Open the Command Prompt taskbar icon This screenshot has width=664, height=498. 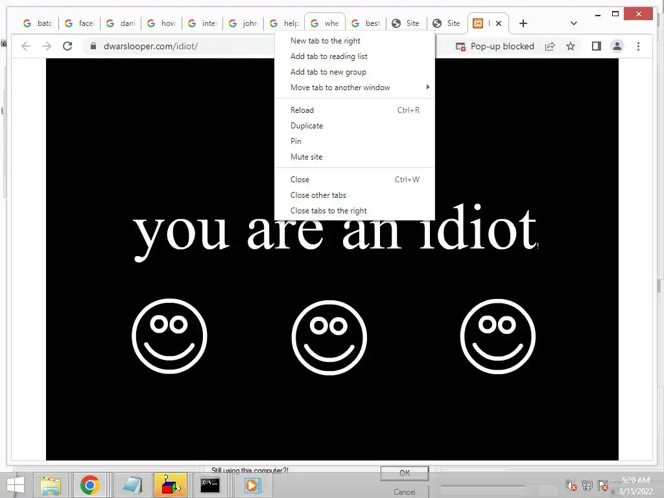pyautogui.click(x=210, y=485)
